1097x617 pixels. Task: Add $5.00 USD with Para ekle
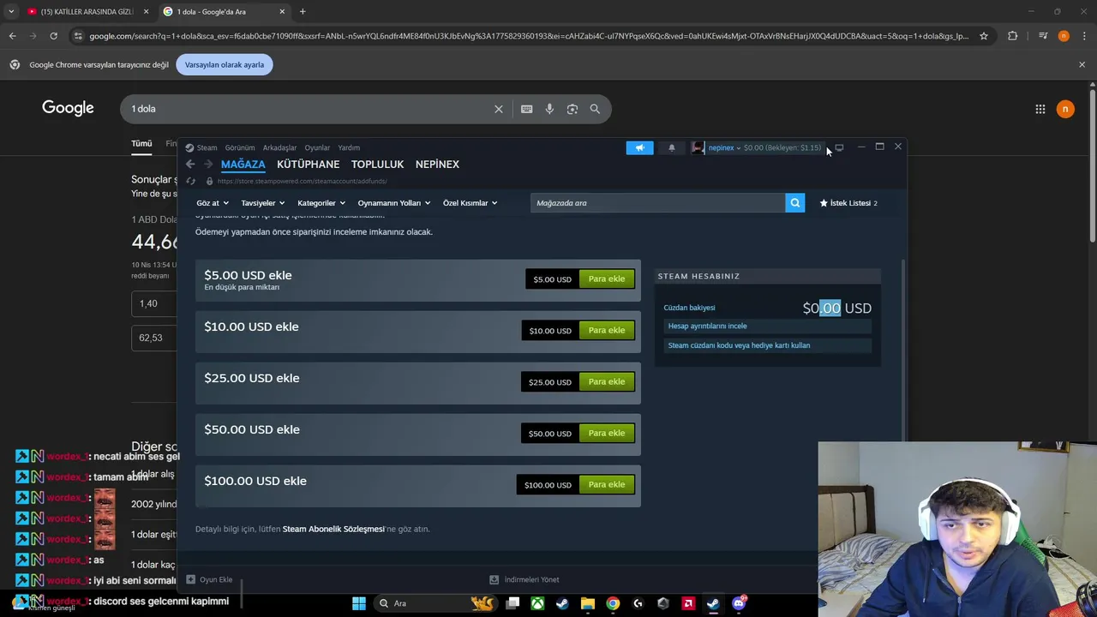[607, 279]
